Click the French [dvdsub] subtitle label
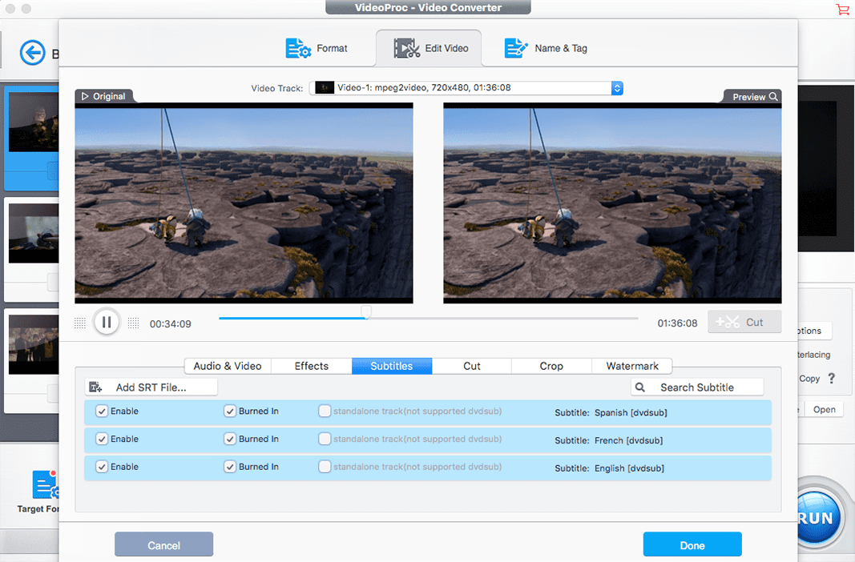This screenshot has width=855, height=562. click(x=629, y=440)
